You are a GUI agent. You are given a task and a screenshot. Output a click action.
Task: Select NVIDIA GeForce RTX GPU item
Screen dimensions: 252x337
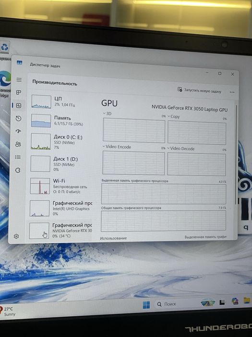[x=60, y=231]
